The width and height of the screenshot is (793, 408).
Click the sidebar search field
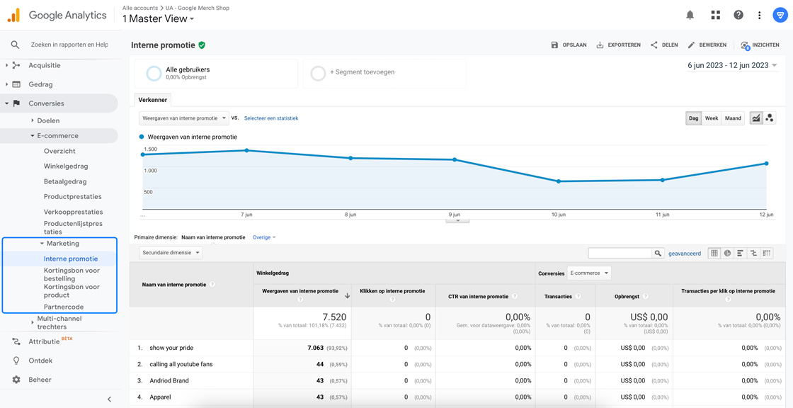69,45
